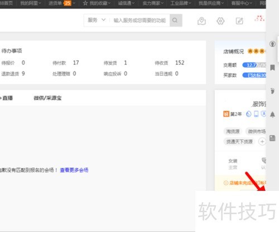The height and width of the screenshot is (232, 279).
Task: Click the 待办事项 heading
Action: point(12,51)
